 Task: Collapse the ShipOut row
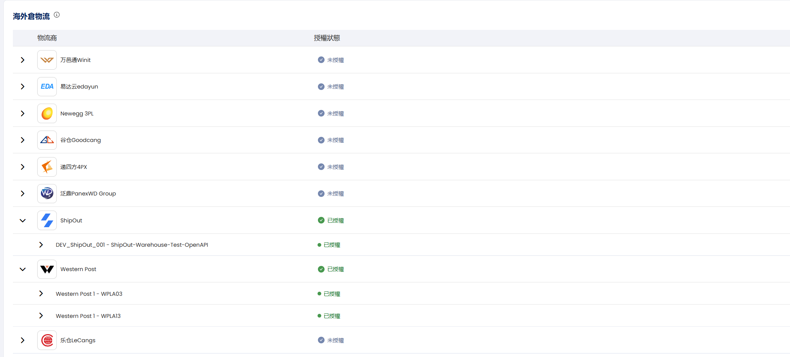[22, 221]
